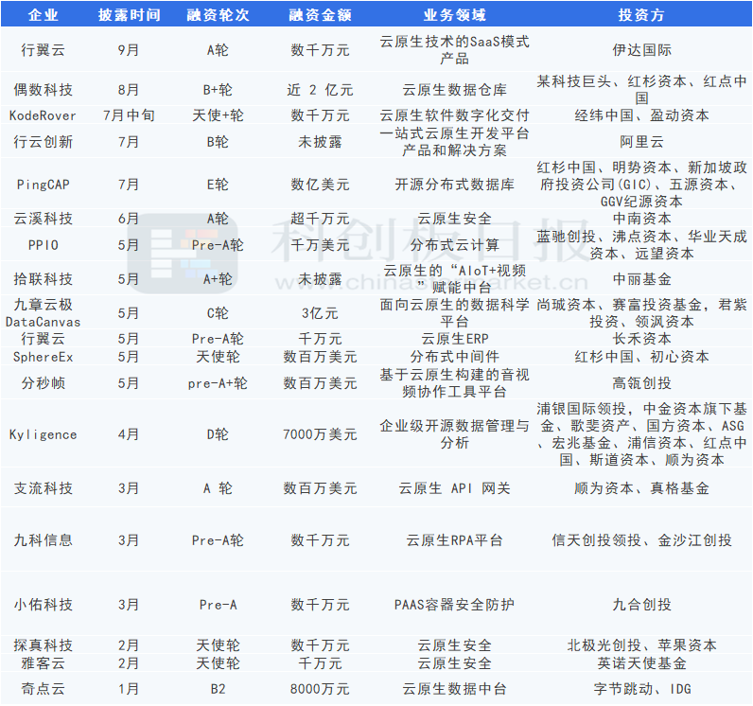
Task: Click the 业务领域 column header
Action: point(455,15)
